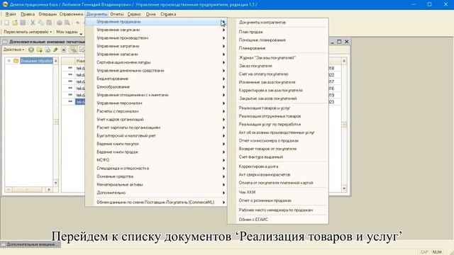
Task: Open the Правка menu
Action: [28, 14]
